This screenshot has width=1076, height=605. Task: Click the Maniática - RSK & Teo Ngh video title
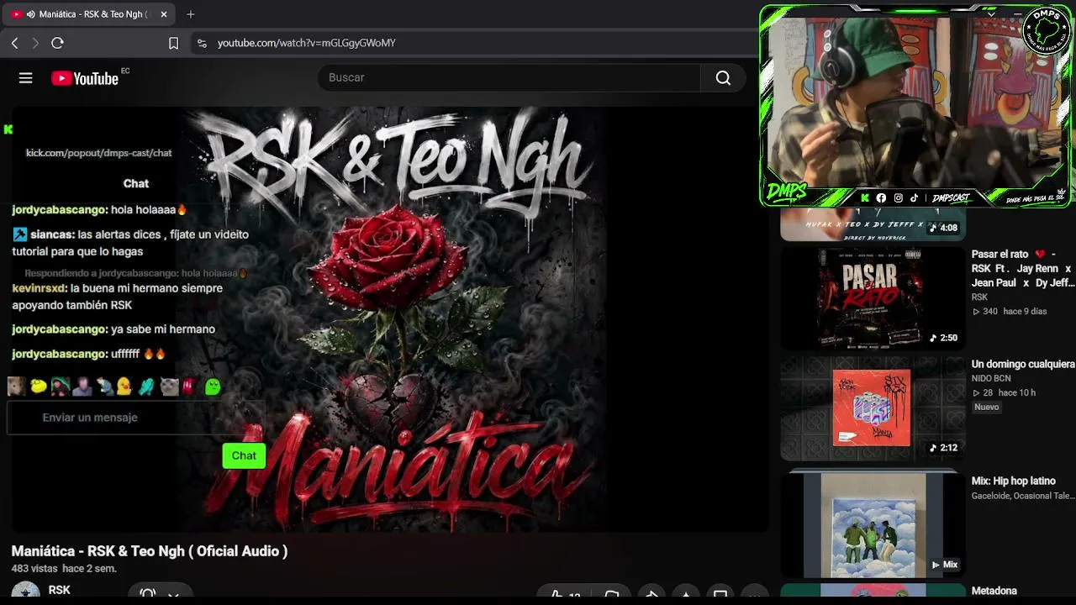(150, 551)
